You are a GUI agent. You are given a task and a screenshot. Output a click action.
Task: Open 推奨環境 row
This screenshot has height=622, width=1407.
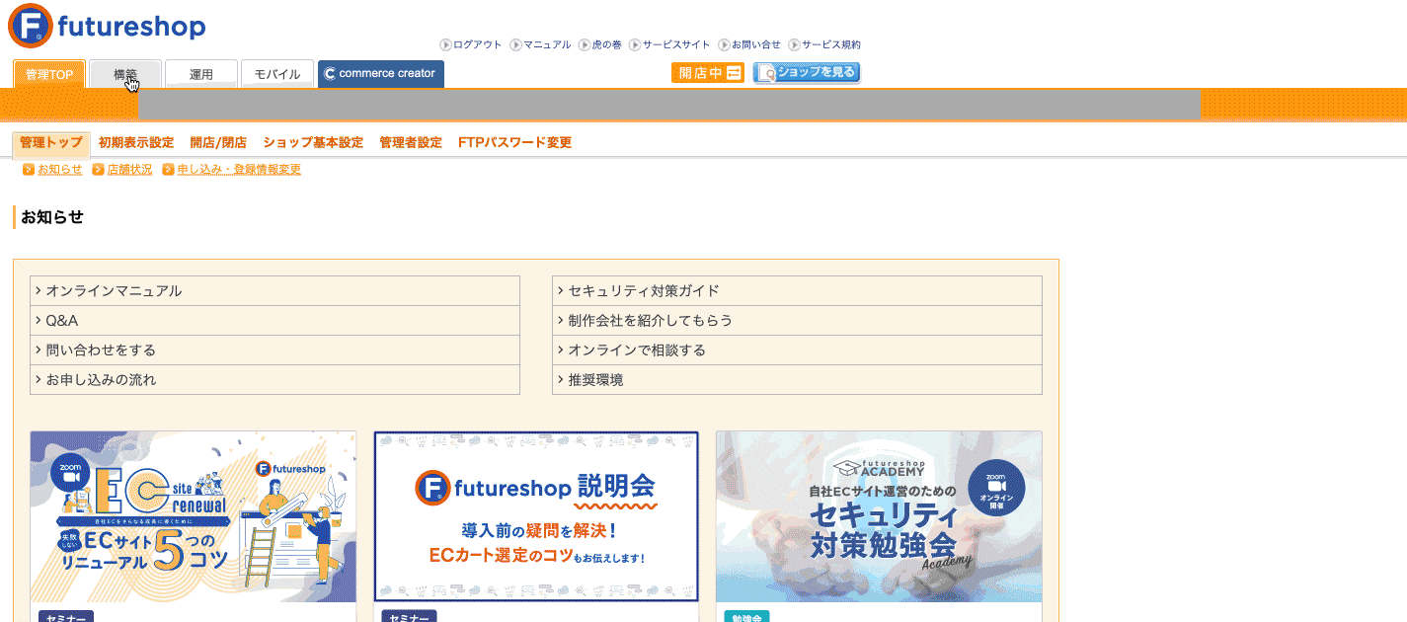click(x=797, y=380)
